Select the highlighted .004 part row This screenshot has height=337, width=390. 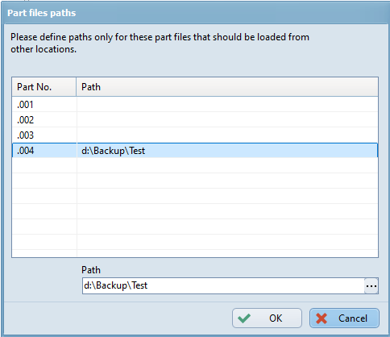tap(195, 150)
